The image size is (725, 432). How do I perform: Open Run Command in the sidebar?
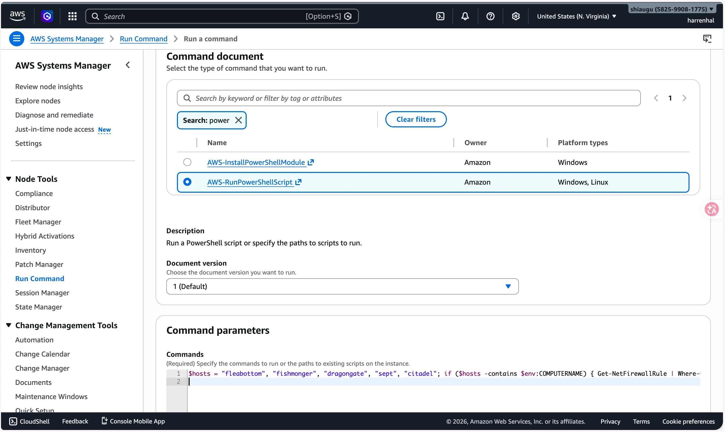coord(40,279)
